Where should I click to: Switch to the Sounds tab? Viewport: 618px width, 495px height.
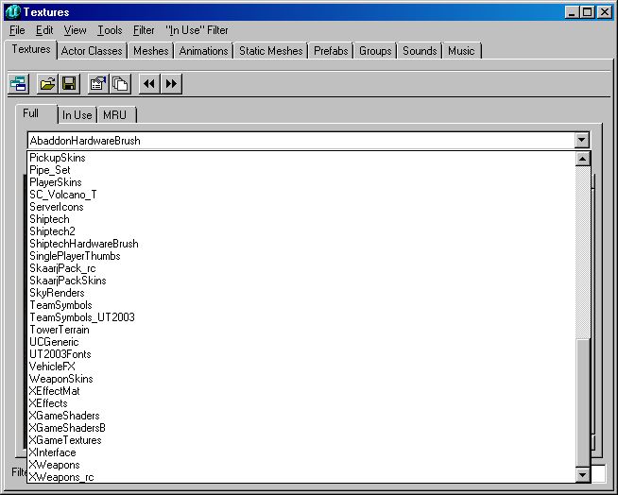[420, 51]
